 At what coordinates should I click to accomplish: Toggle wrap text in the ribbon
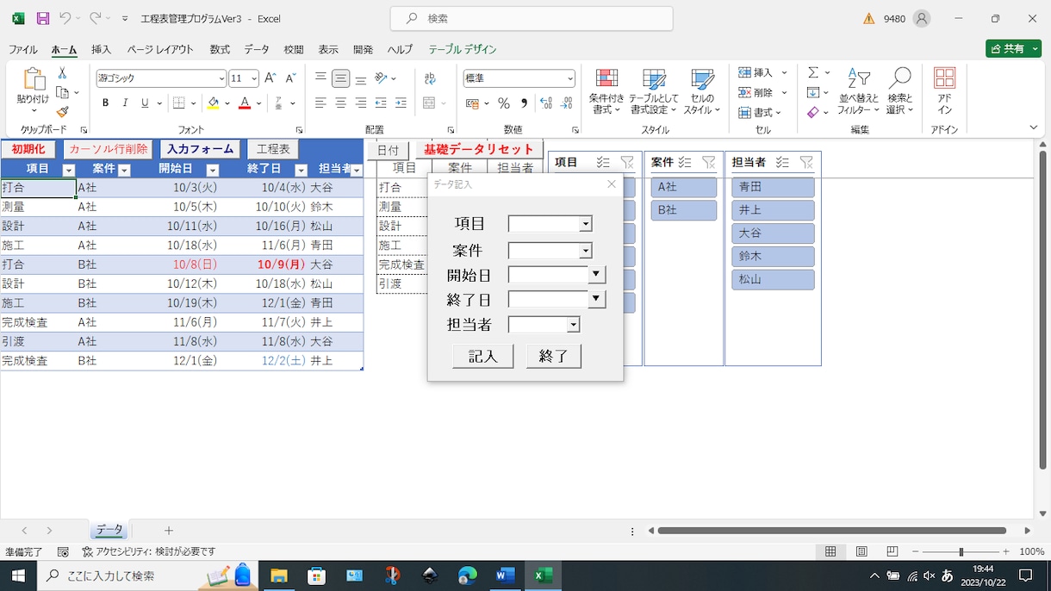(430, 78)
